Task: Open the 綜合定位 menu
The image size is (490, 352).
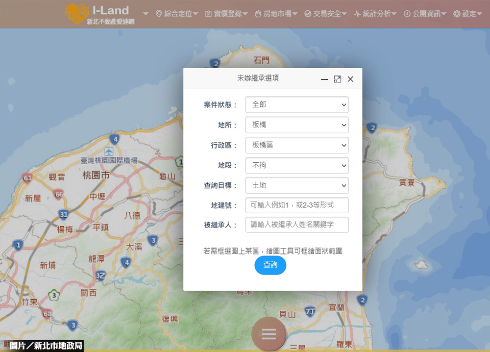Action: tap(176, 14)
